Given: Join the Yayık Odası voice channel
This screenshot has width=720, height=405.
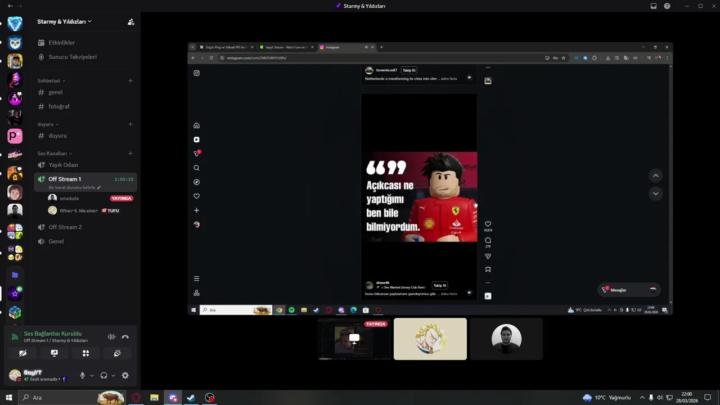Looking at the screenshot, I should point(85,165).
